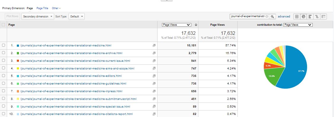The width and height of the screenshot is (334, 117).
Task: Click the 941 page views value
Action: [x=194, y=61]
